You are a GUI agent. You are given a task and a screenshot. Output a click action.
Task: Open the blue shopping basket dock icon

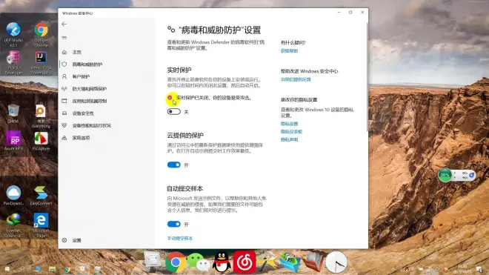pyautogui.click(x=290, y=262)
